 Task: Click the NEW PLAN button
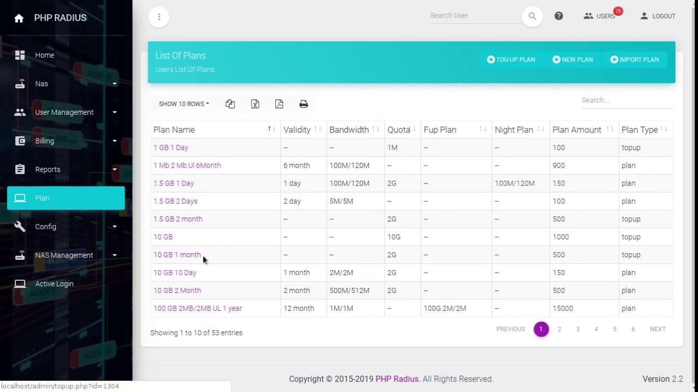(x=573, y=59)
